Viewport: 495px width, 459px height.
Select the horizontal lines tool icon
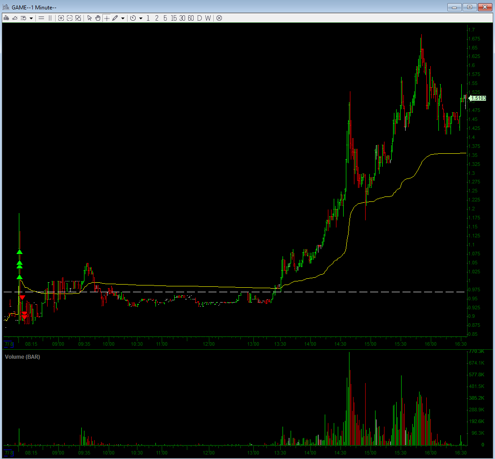(41, 18)
